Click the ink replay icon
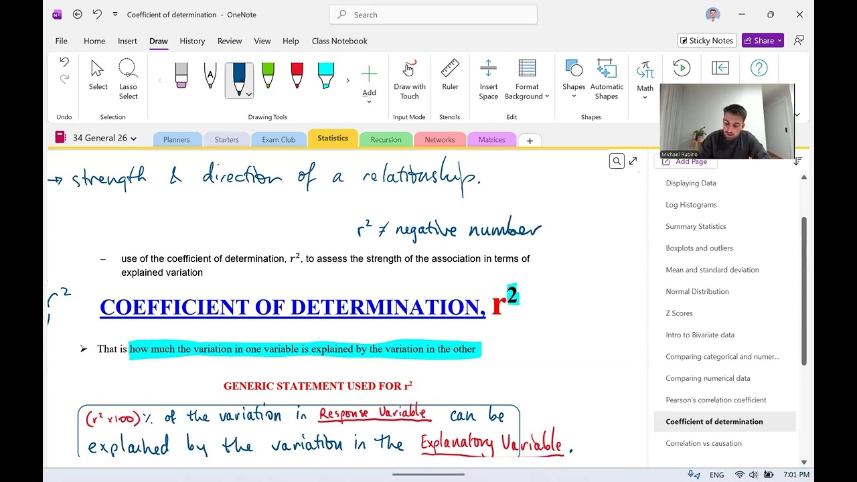Screen dimensions: 857x482 pos(682,68)
